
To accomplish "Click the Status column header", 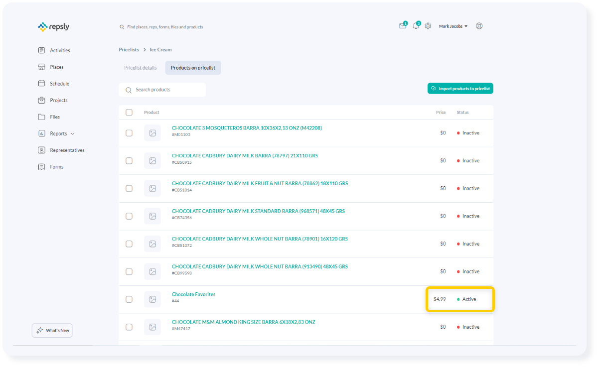I will [463, 113].
